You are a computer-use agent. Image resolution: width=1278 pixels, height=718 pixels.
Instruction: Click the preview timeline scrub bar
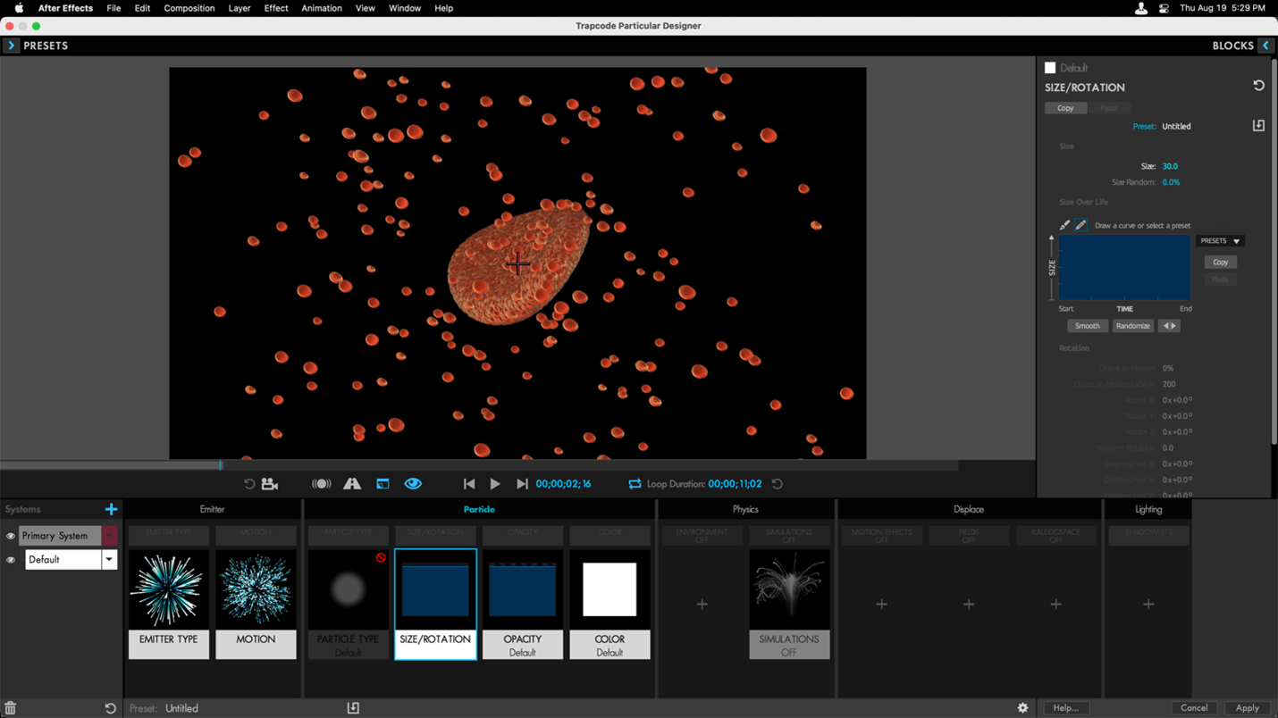pyautogui.click(x=479, y=465)
